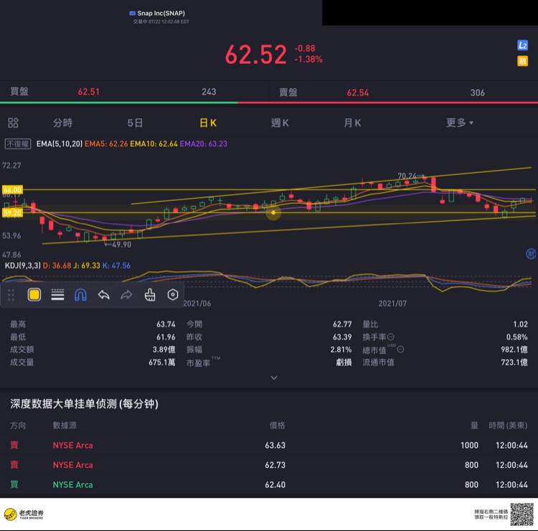Open KDJ(9,3,3) indicator settings
Screen dimensions: 538x531
tap(23, 265)
